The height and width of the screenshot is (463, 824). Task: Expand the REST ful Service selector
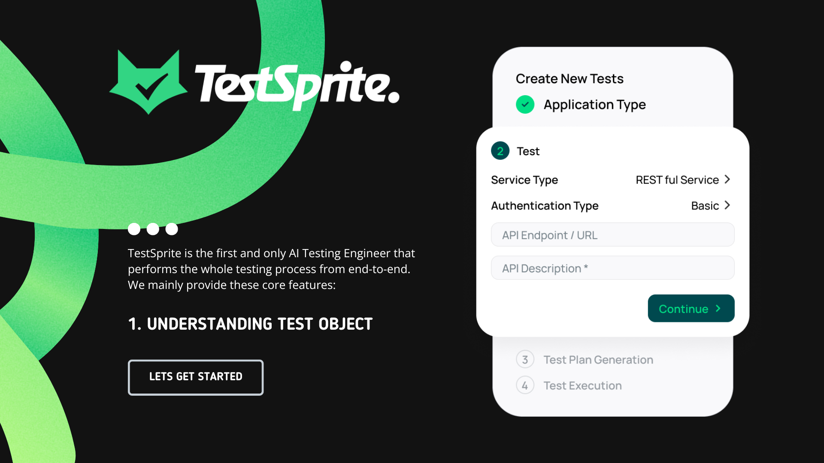pos(676,180)
